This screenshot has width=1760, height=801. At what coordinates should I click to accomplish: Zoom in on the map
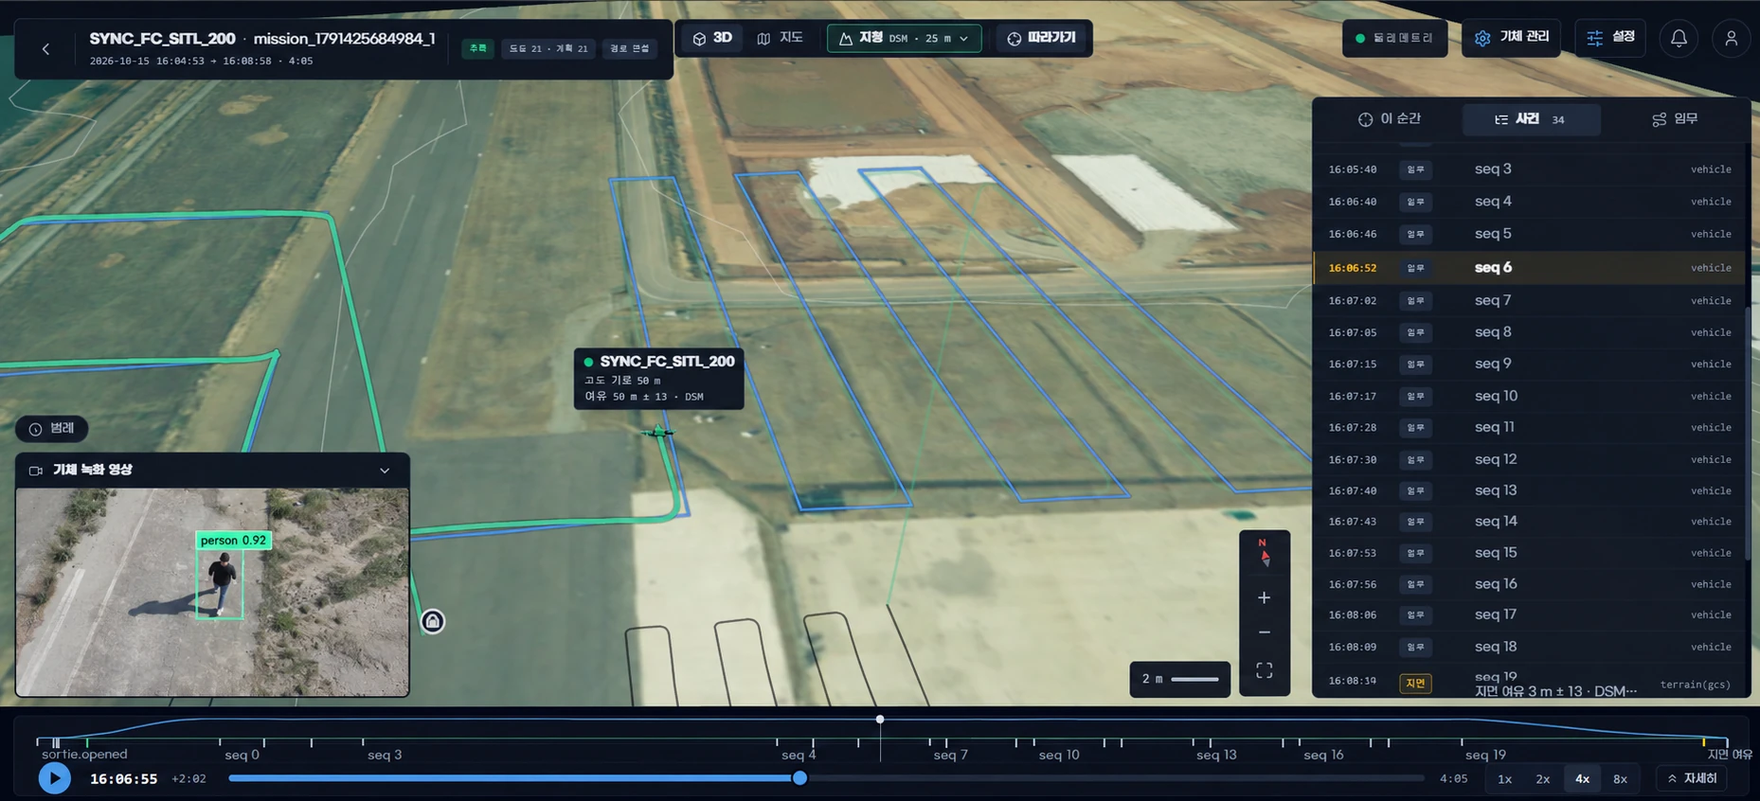click(1264, 598)
